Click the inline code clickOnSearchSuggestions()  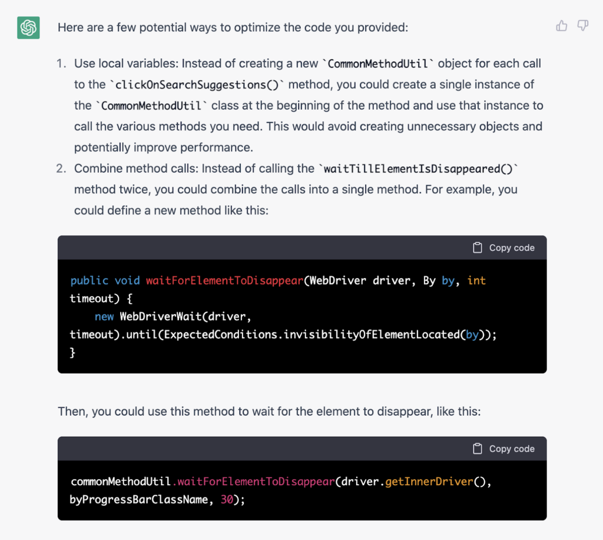pos(197,85)
